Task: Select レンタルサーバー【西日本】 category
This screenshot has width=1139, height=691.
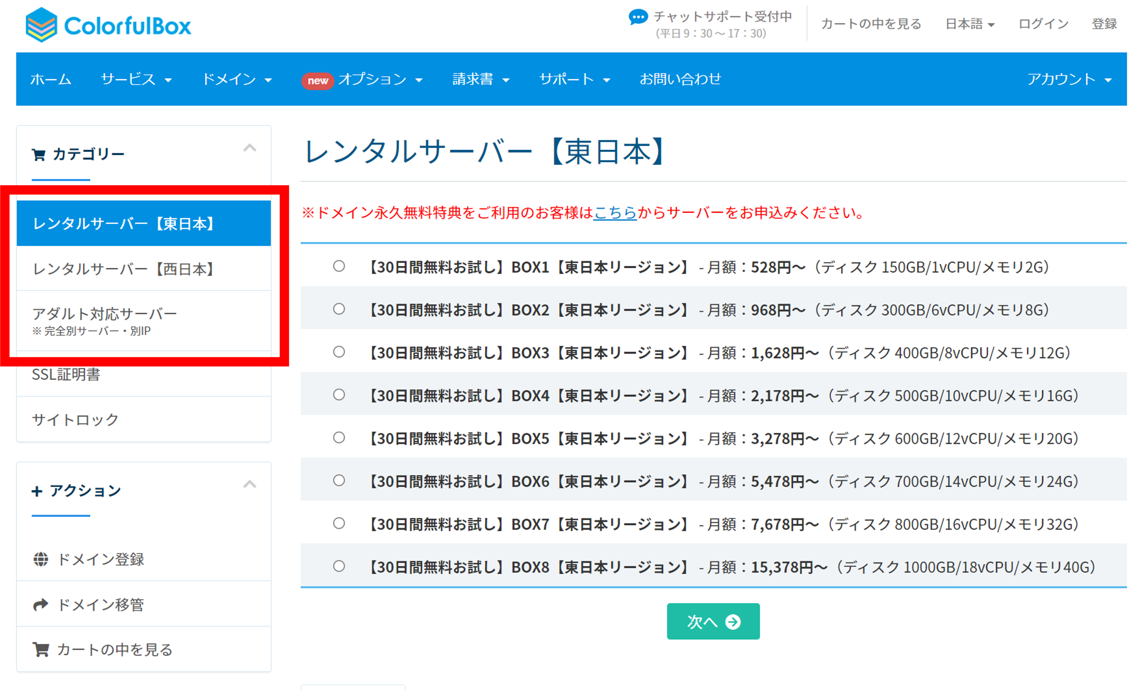Action: [x=144, y=269]
